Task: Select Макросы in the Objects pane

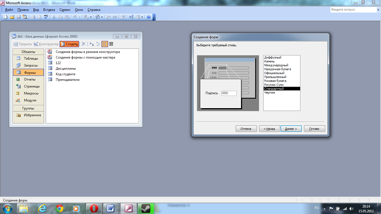Action: point(28,93)
